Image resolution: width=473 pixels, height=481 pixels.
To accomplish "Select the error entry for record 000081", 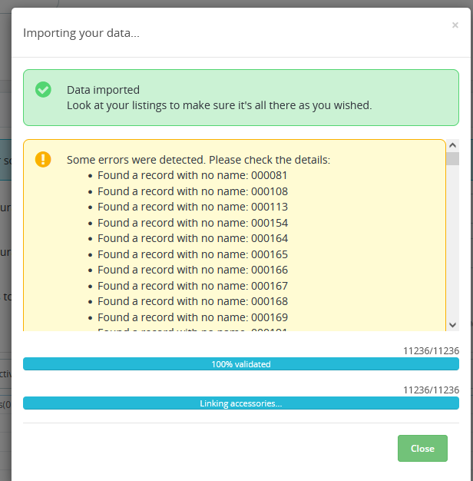I will coord(192,175).
